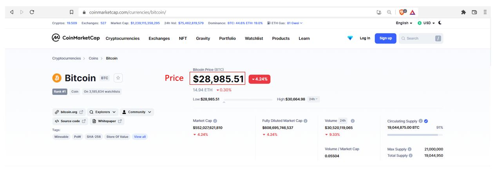
Task: Click the Mineable tag
Action: [x=62, y=137]
